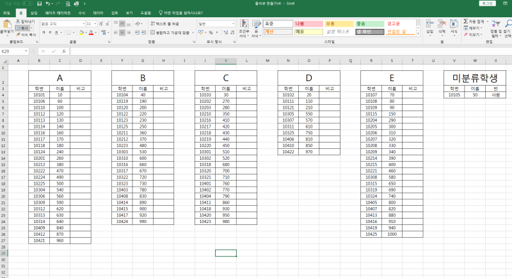Apply yellow fill color bucket
This screenshot has width=512, height=278.
81,33
